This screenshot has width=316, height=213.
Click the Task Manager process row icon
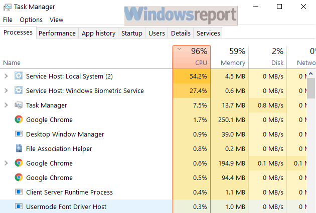(x=19, y=105)
